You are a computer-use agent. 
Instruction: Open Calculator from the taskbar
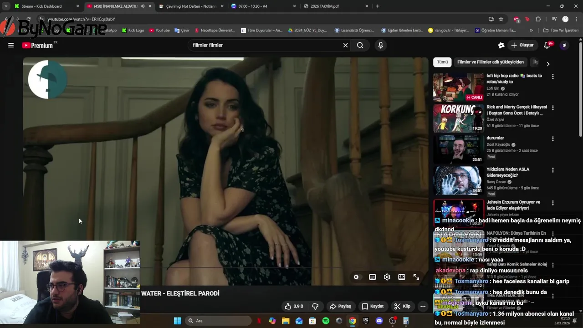pos(406,321)
